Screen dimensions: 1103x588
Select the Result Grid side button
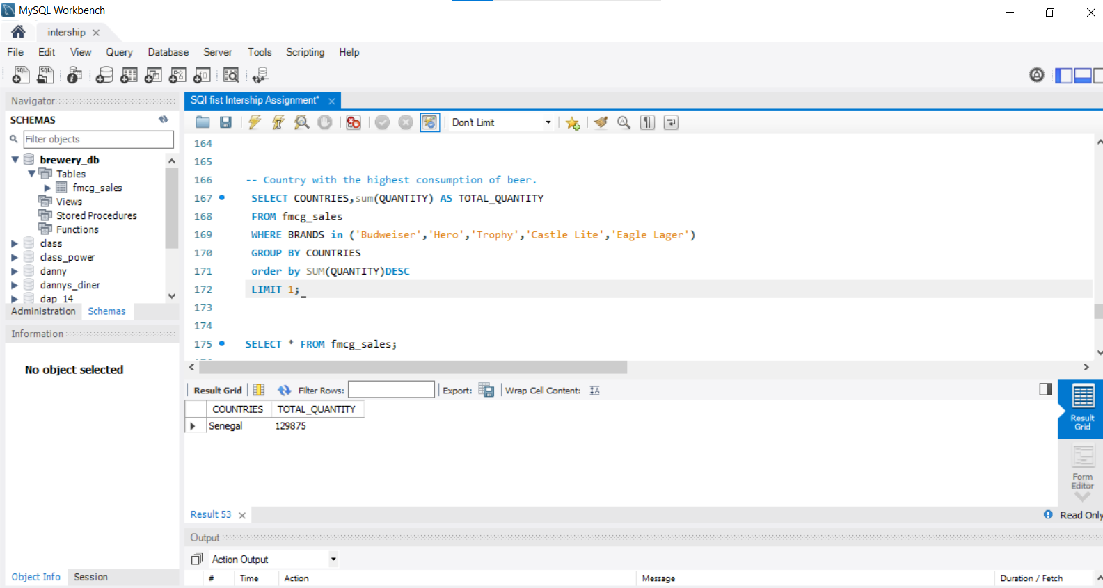1082,409
